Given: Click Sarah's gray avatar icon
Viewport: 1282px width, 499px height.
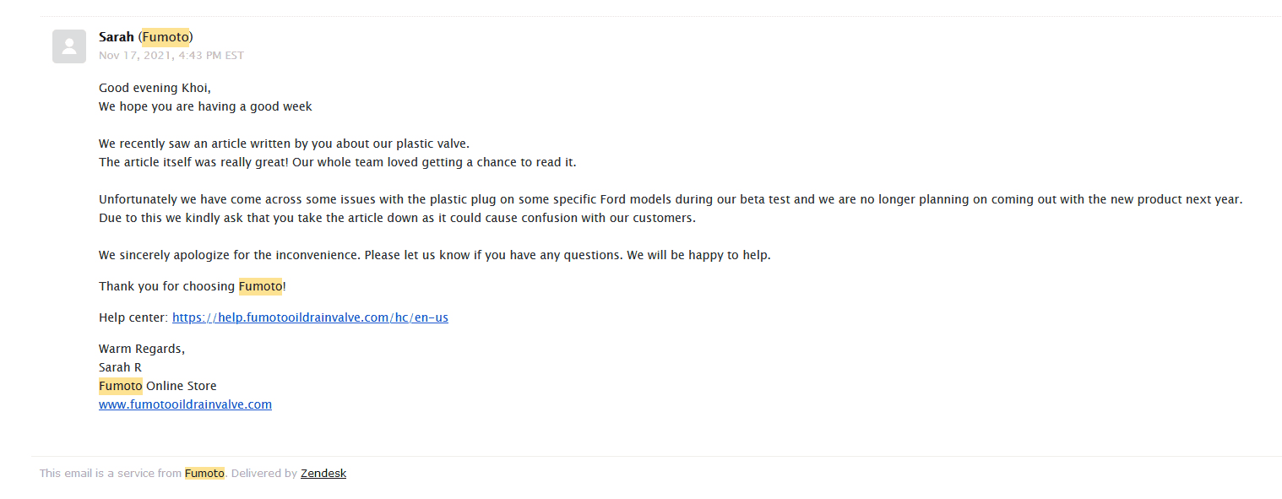Looking at the screenshot, I should click(x=69, y=46).
